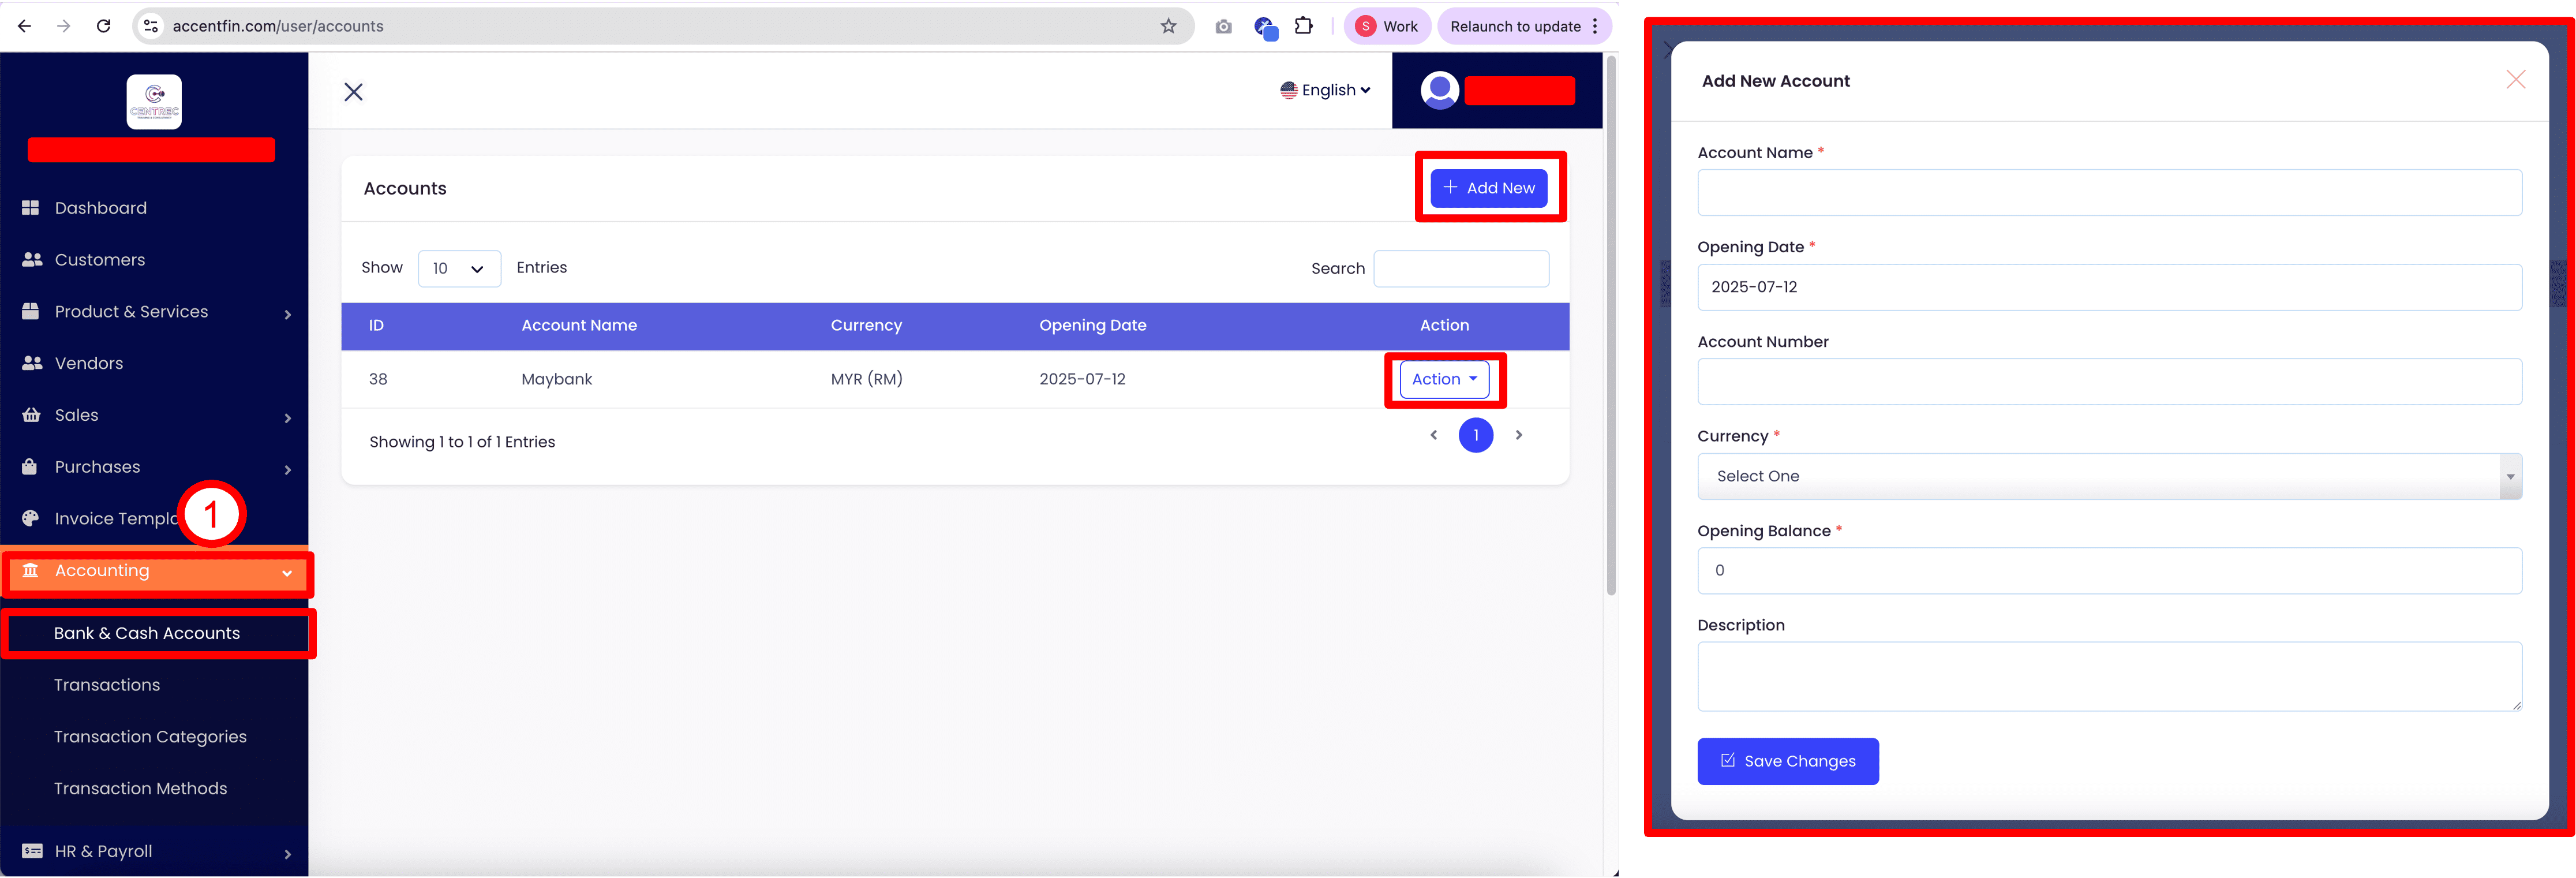Open the Currency Select One dropdown

(2108, 476)
